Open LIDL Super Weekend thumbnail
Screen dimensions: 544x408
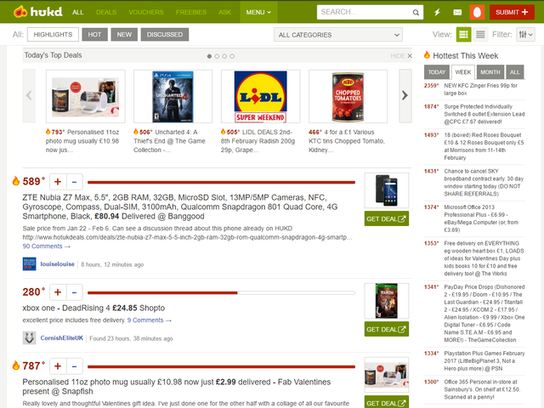click(x=261, y=96)
